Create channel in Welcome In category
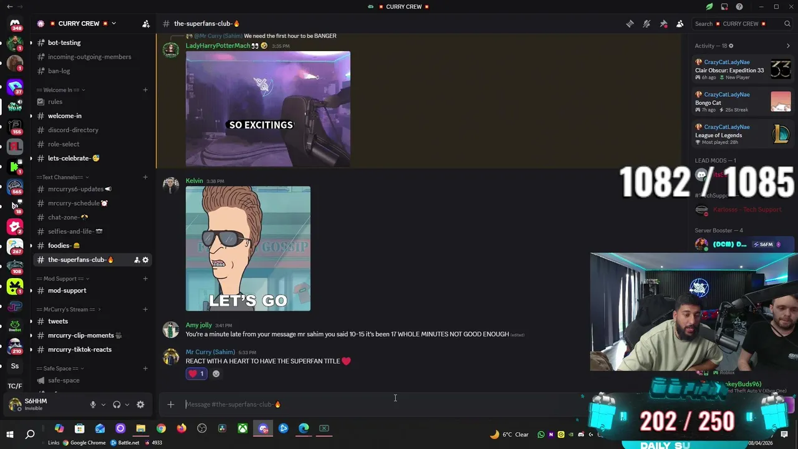798x449 pixels. point(145,90)
